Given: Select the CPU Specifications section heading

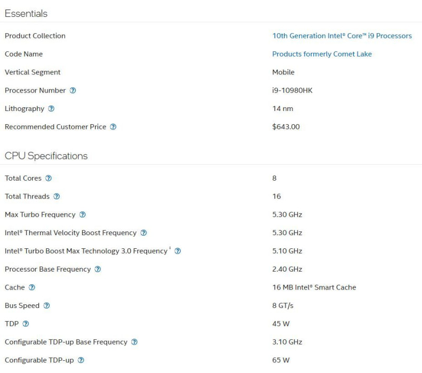Looking at the screenshot, I should coord(46,156).
